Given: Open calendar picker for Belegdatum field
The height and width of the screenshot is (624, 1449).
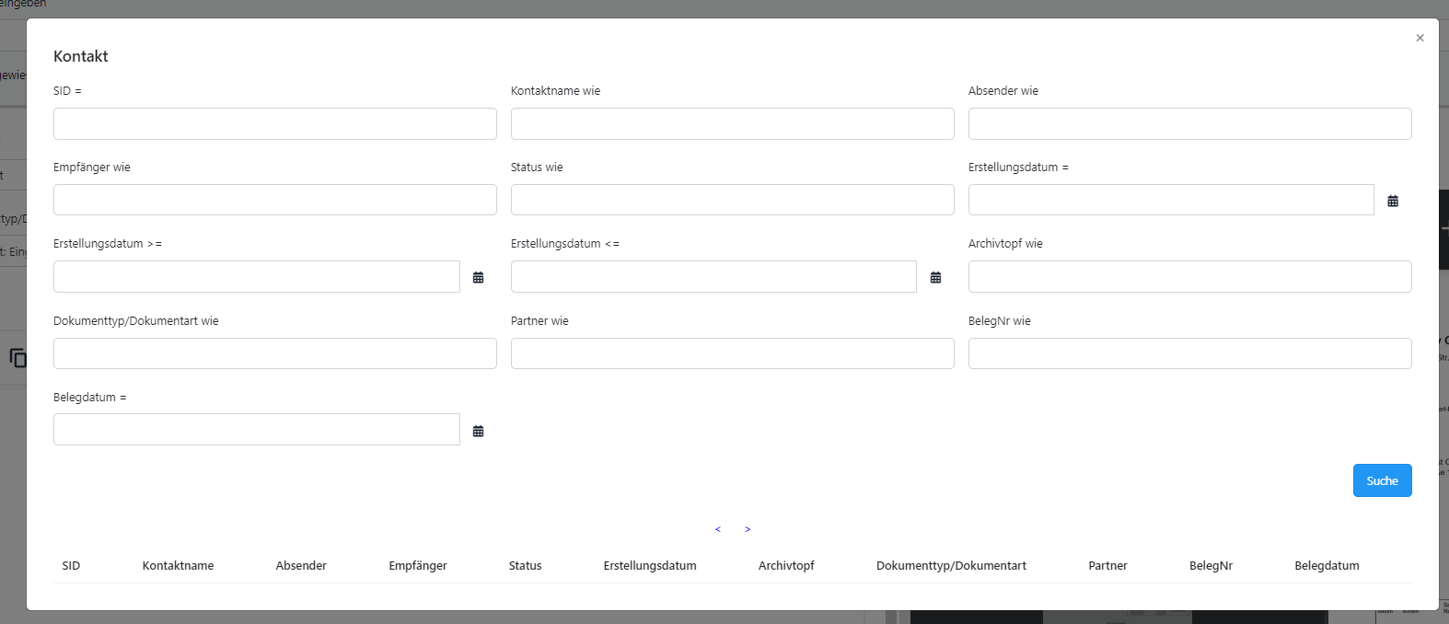Looking at the screenshot, I should [478, 431].
